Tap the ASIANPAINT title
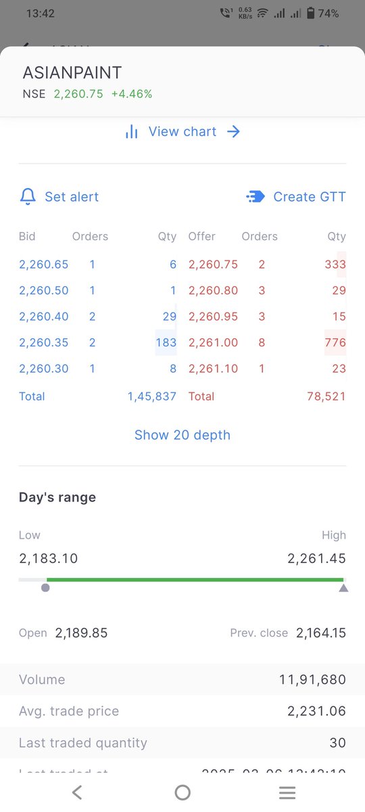This screenshot has height=812, width=365. pyautogui.click(x=72, y=73)
